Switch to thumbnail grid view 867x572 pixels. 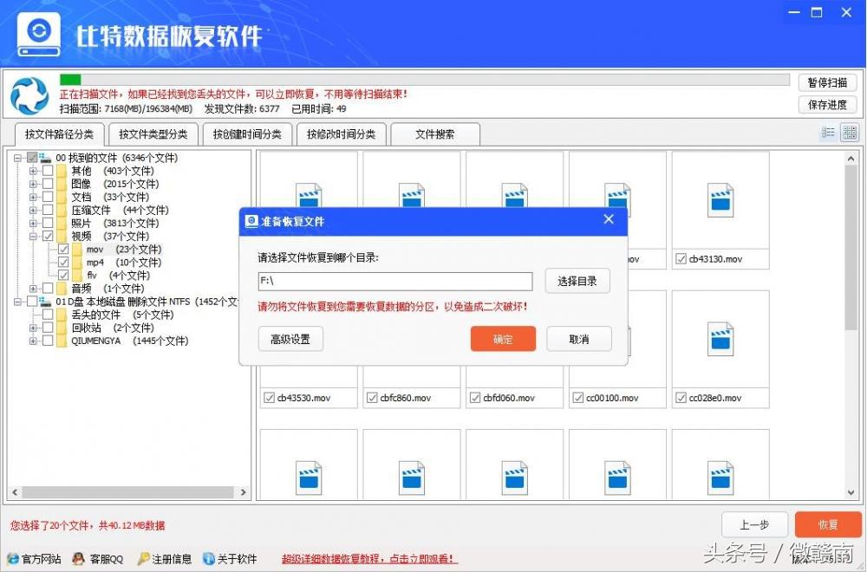[851, 133]
